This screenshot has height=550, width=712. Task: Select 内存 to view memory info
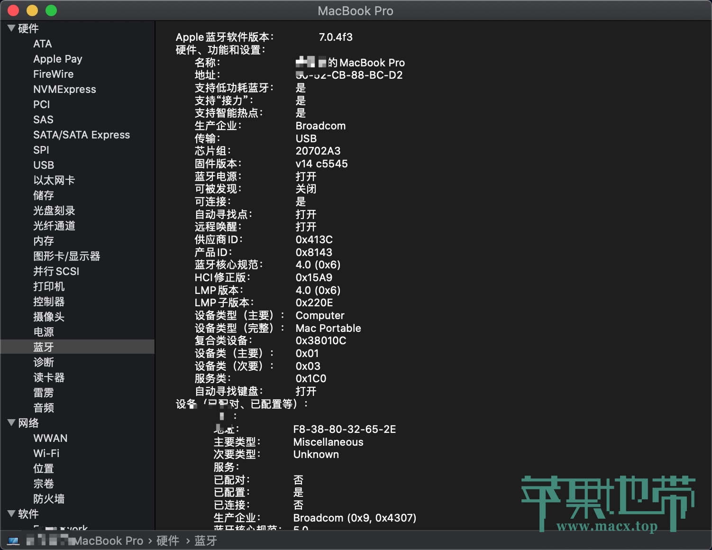[43, 241]
